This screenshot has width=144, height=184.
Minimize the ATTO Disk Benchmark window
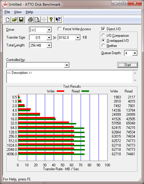point(116,3)
